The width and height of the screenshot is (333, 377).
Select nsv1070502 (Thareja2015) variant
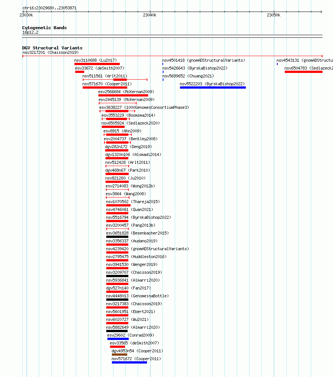click(133, 202)
